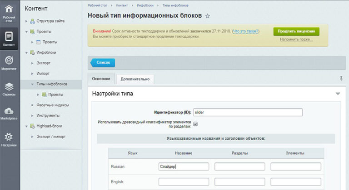Open the Рабочий стол home icon
Screen dimensions: 349x190
[9, 9]
